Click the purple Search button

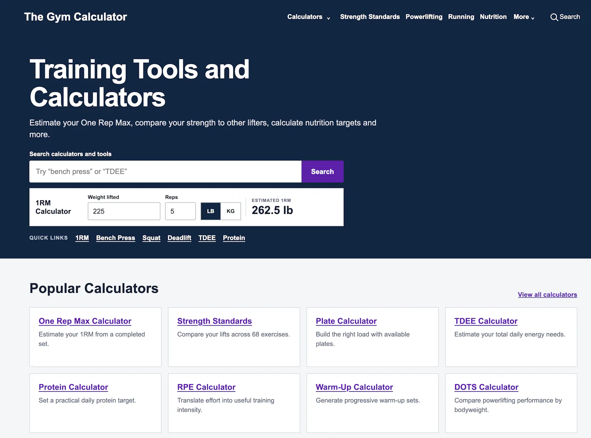(x=322, y=171)
